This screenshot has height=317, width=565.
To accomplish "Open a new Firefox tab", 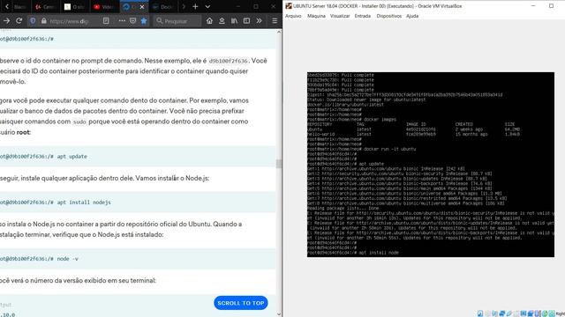I will tap(195, 6).
